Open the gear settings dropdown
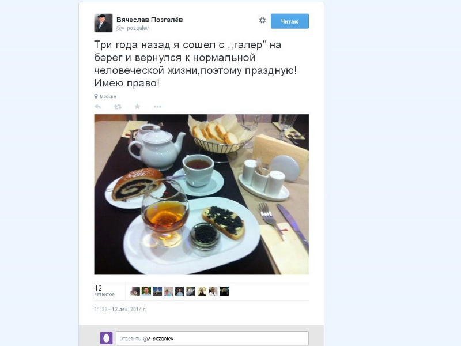The height and width of the screenshot is (346, 461). (262, 20)
